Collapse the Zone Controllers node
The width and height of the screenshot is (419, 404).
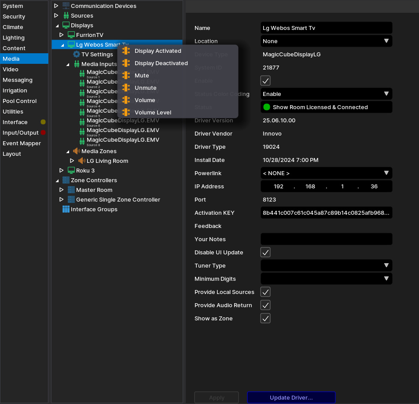(x=57, y=180)
